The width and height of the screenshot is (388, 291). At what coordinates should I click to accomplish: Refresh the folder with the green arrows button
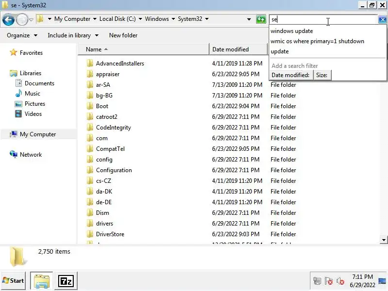[x=261, y=19]
